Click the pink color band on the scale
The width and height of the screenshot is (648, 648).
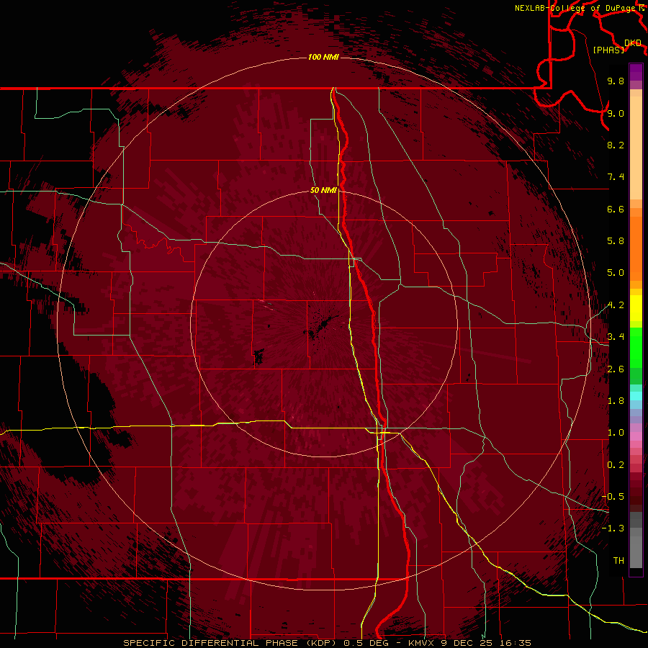click(x=636, y=436)
